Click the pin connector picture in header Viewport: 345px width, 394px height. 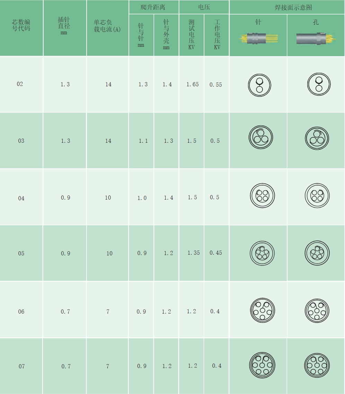(258, 38)
